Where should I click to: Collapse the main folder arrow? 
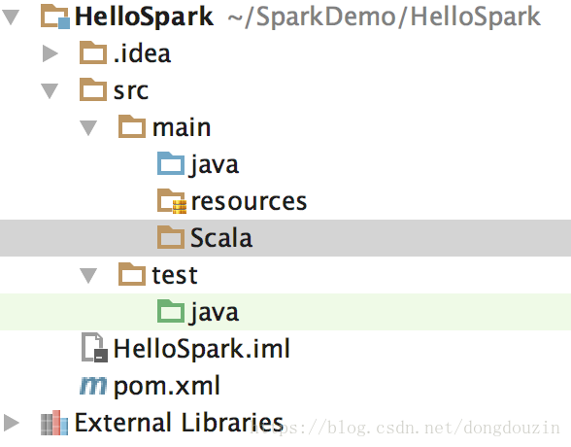pos(88,128)
